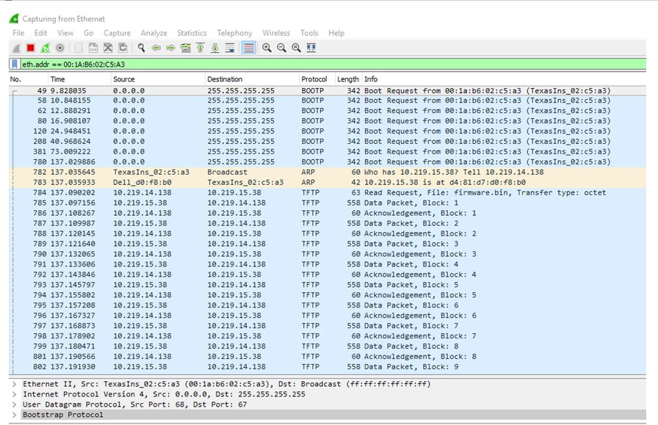Open the Wireless menu

[x=276, y=33]
